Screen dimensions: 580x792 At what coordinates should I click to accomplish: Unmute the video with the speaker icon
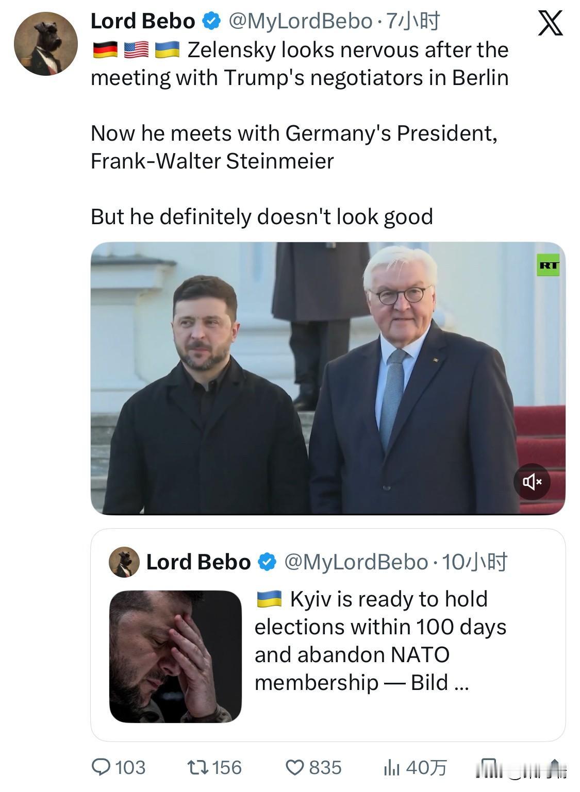(x=532, y=482)
